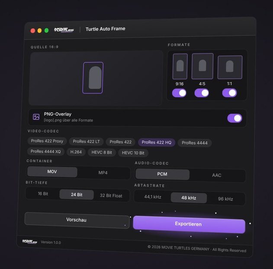Select HEVC 10 Bit codec
Viewport: 273px width, 269px height.
tap(133, 153)
